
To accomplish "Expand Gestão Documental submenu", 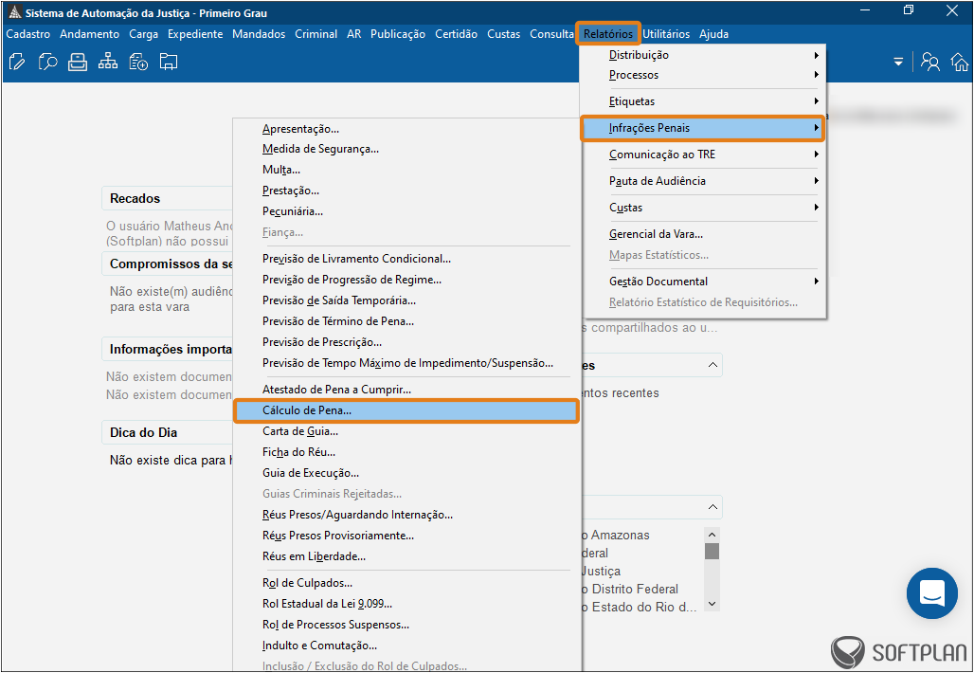I will 702,282.
